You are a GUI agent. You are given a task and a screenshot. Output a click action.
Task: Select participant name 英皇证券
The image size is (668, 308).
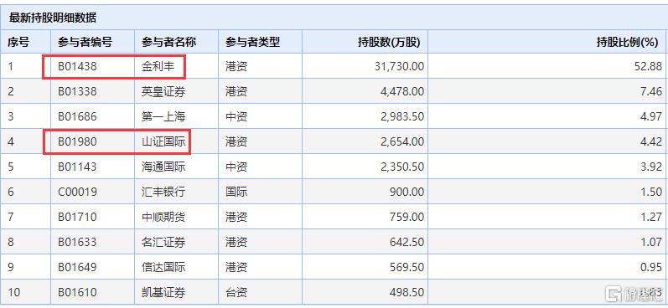pyautogui.click(x=163, y=92)
